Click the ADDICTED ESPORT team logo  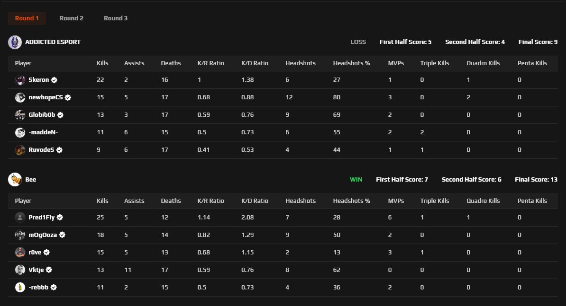[x=15, y=42]
